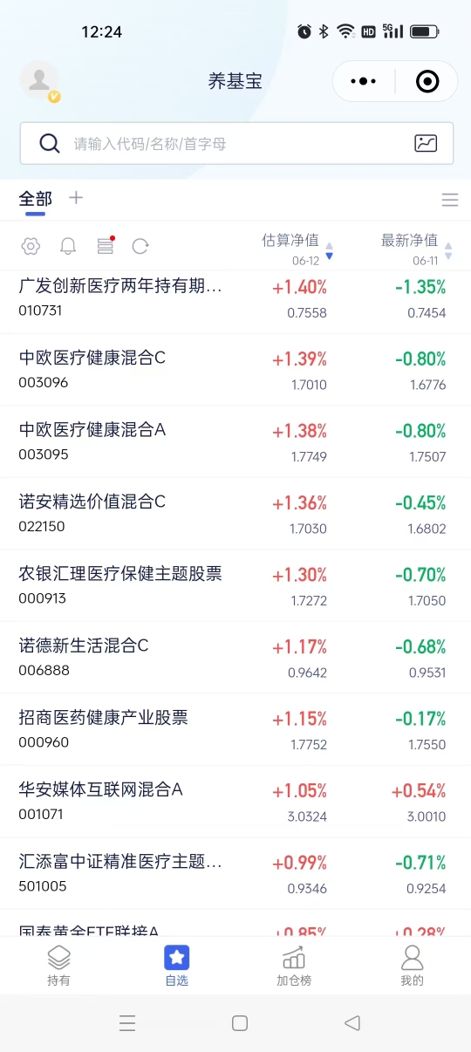Select the 全部 group tab
Image resolution: width=471 pixels, height=1052 pixels.
tap(35, 199)
